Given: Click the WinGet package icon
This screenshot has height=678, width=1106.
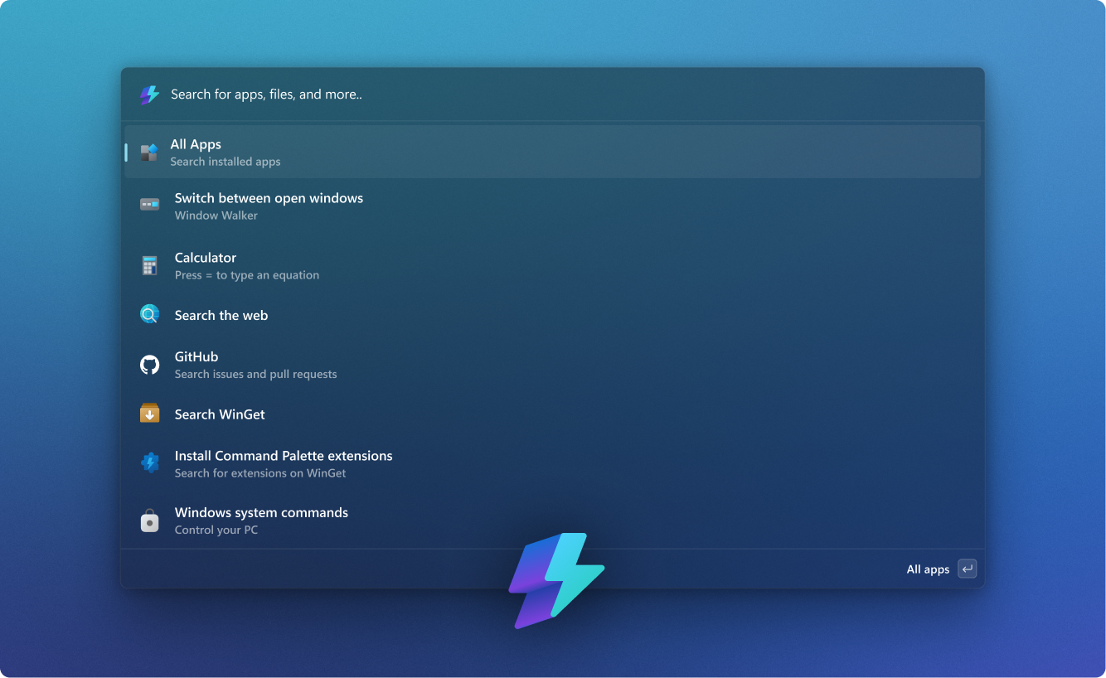Looking at the screenshot, I should (x=149, y=413).
